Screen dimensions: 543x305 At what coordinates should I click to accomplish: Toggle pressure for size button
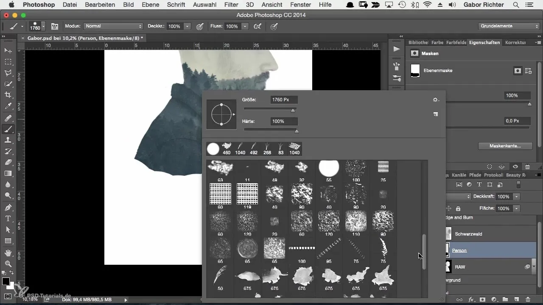(x=274, y=26)
